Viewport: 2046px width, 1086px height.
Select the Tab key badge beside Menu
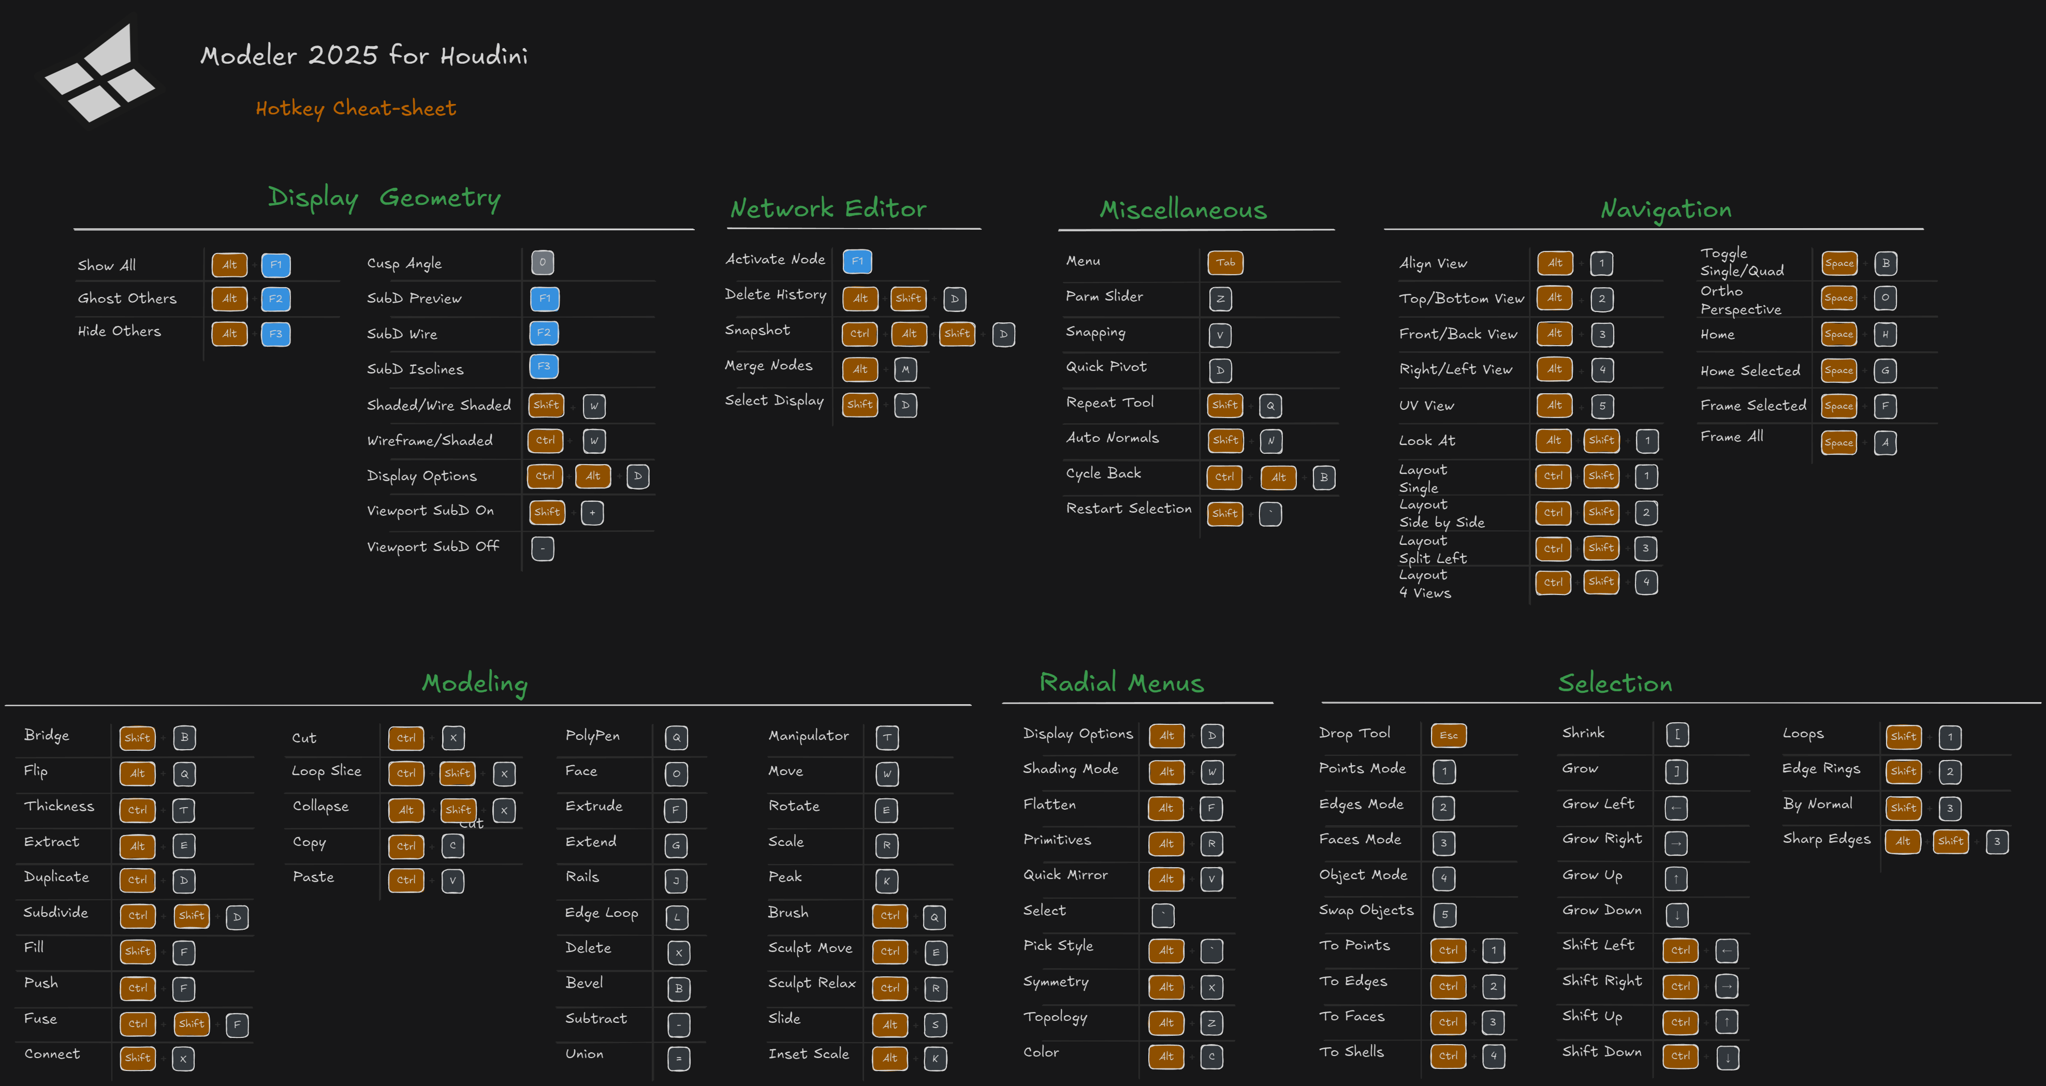click(1225, 263)
